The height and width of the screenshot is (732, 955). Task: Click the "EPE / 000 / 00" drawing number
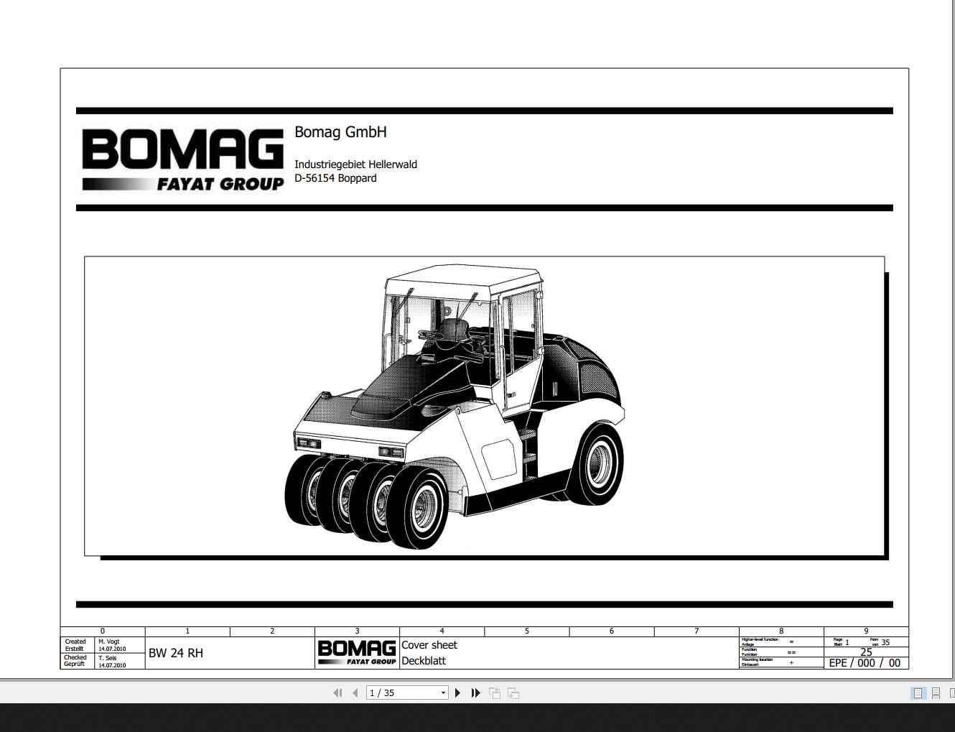pyautogui.click(x=864, y=663)
